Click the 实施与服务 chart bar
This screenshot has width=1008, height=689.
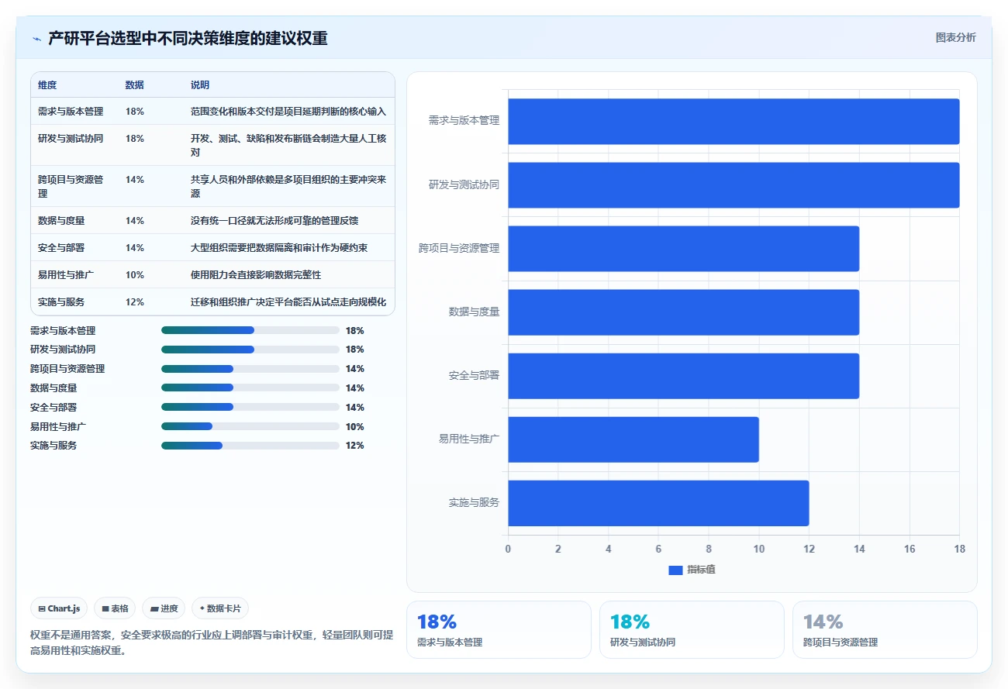(658, 503)
